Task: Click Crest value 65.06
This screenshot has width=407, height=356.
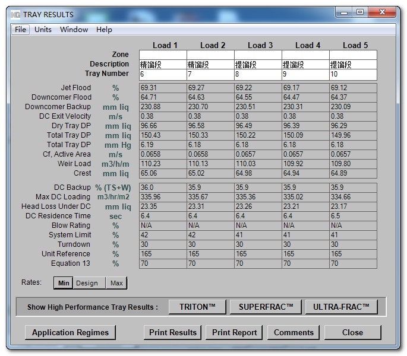Action: click(163, 173)
